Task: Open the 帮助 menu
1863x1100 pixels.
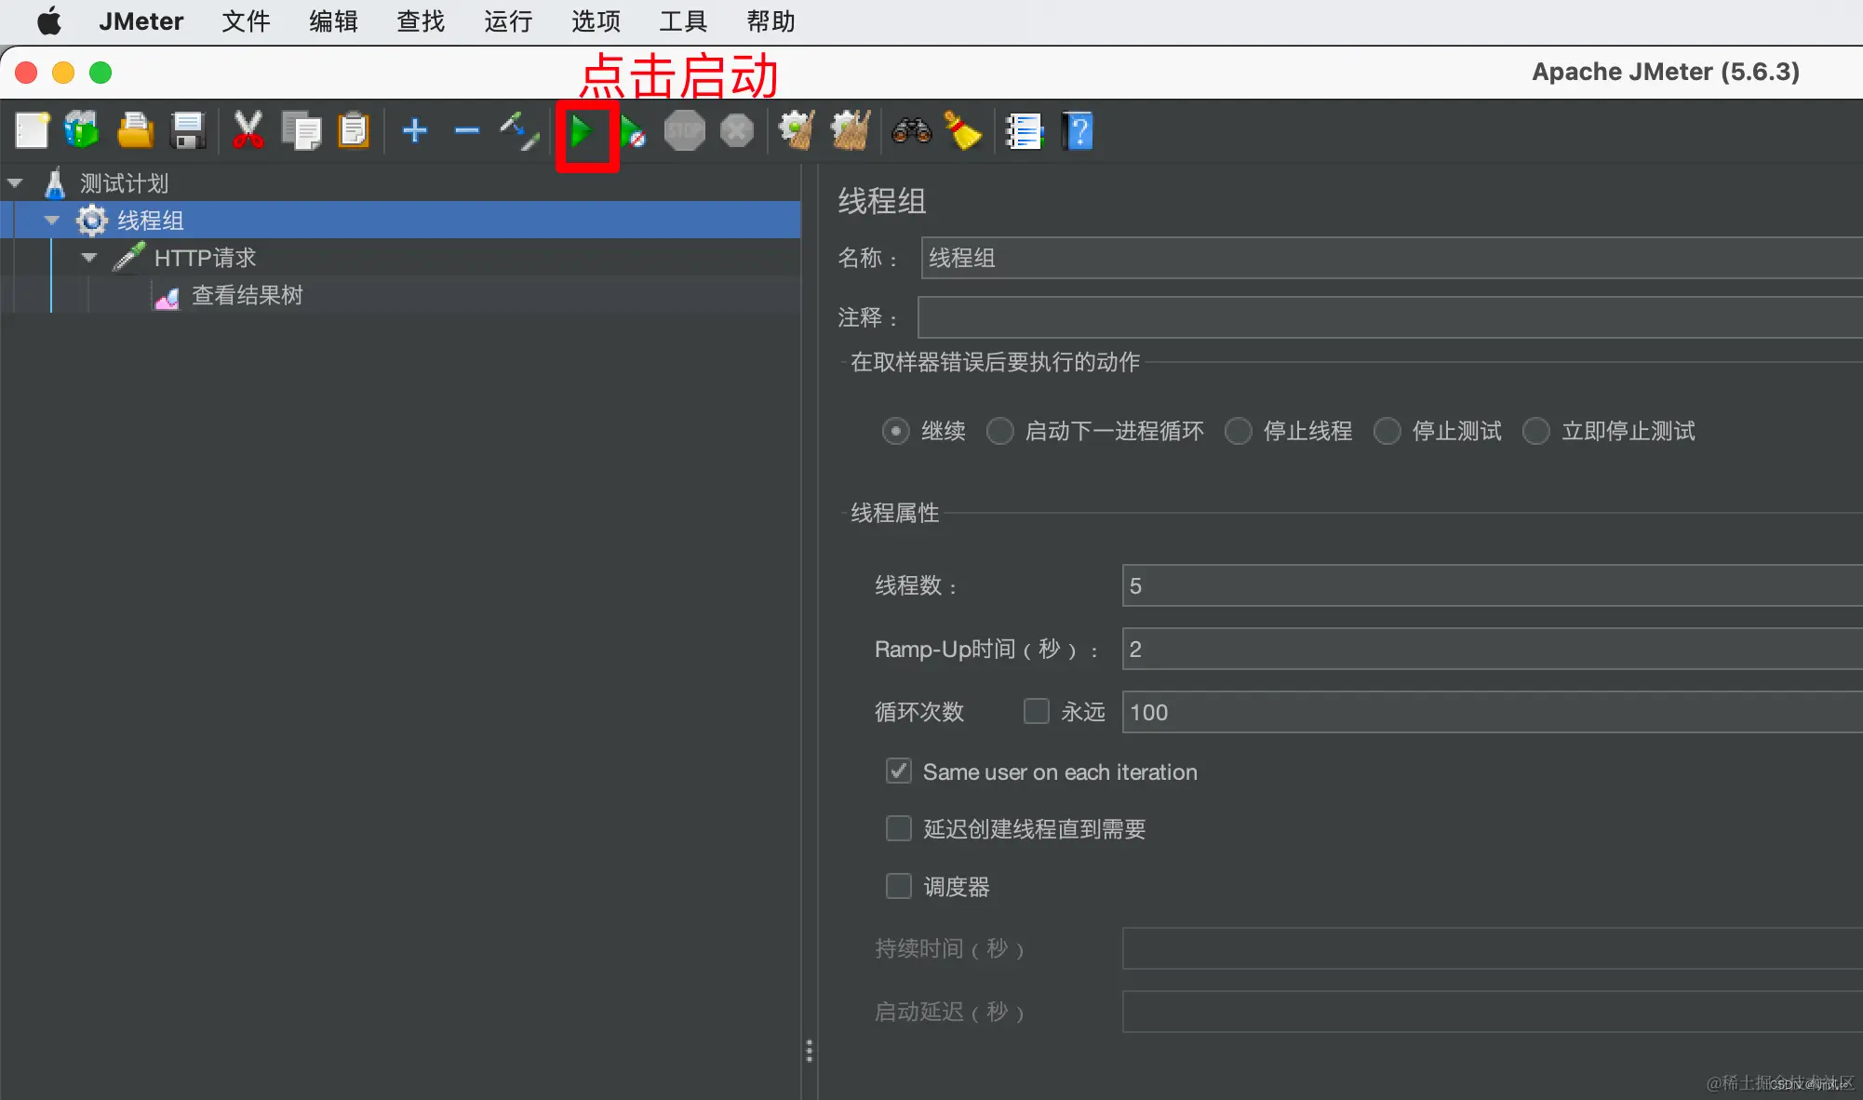Action: [x=771, y=21]
